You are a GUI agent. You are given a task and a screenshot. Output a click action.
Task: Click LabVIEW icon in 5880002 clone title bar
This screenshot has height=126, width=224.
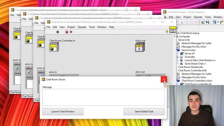[x=24, y=14]
